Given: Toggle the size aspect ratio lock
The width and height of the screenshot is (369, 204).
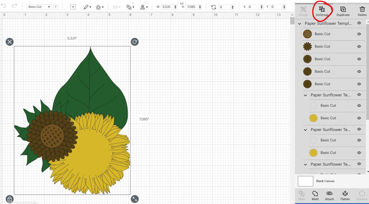Looking at the screenshot, I should pyautogui.click(x=182, y=3).
